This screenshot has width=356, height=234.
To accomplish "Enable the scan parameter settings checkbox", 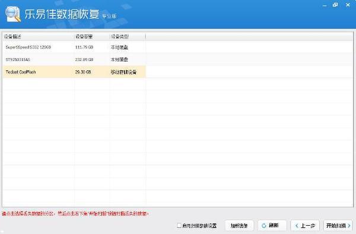I will 179,225.
